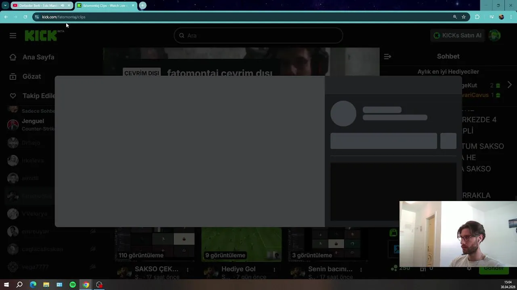Open the tab search dropdown arrow
The image size is (517, 290).
pyautogui.click(x=5, y=6)
